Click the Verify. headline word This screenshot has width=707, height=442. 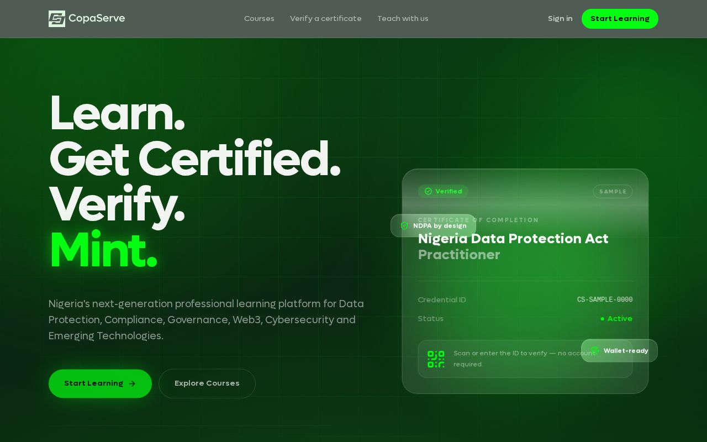(x=117, y=205)
